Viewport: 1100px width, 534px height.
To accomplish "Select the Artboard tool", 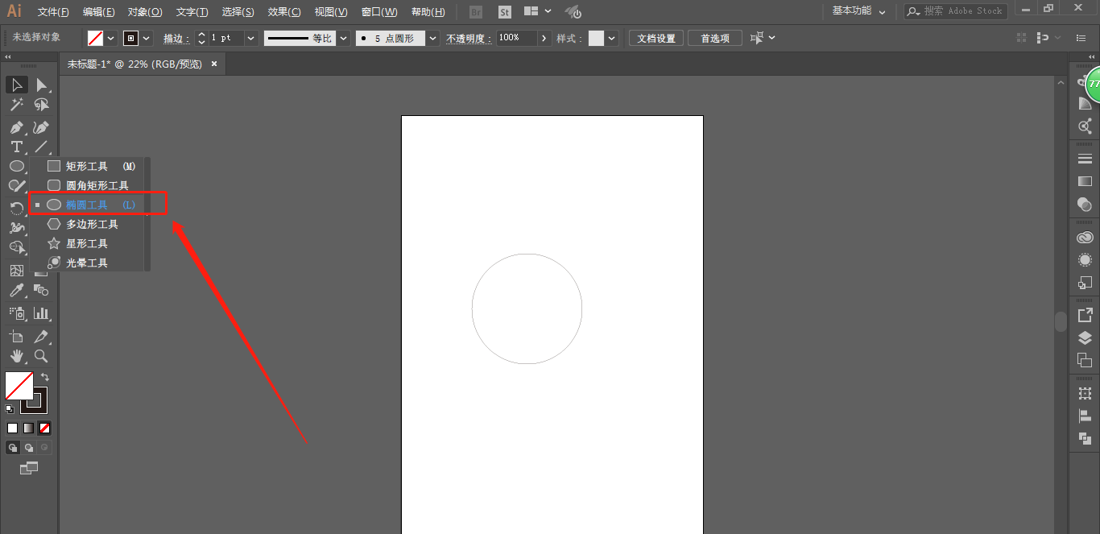I will (x=17, y=337).
